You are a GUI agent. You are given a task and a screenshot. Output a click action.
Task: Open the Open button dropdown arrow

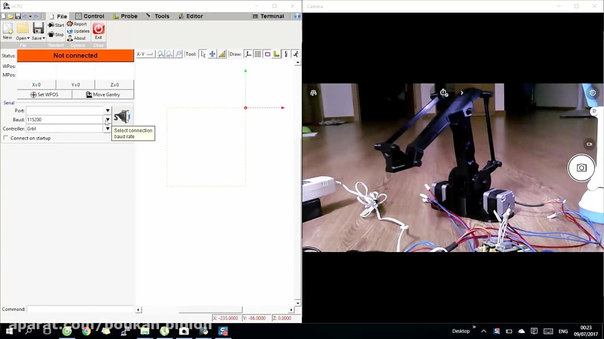tap(28, 38)
